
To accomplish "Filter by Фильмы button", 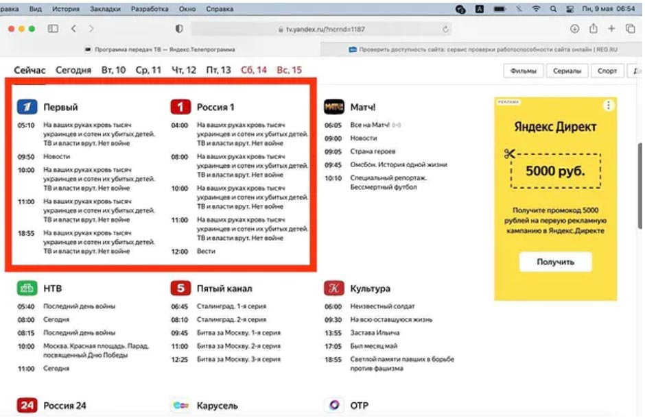I will [524, 71].
